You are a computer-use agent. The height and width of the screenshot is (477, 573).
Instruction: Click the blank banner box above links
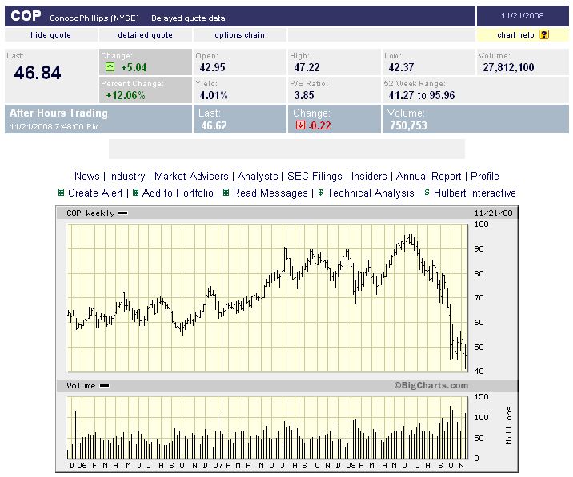[286, 149]
